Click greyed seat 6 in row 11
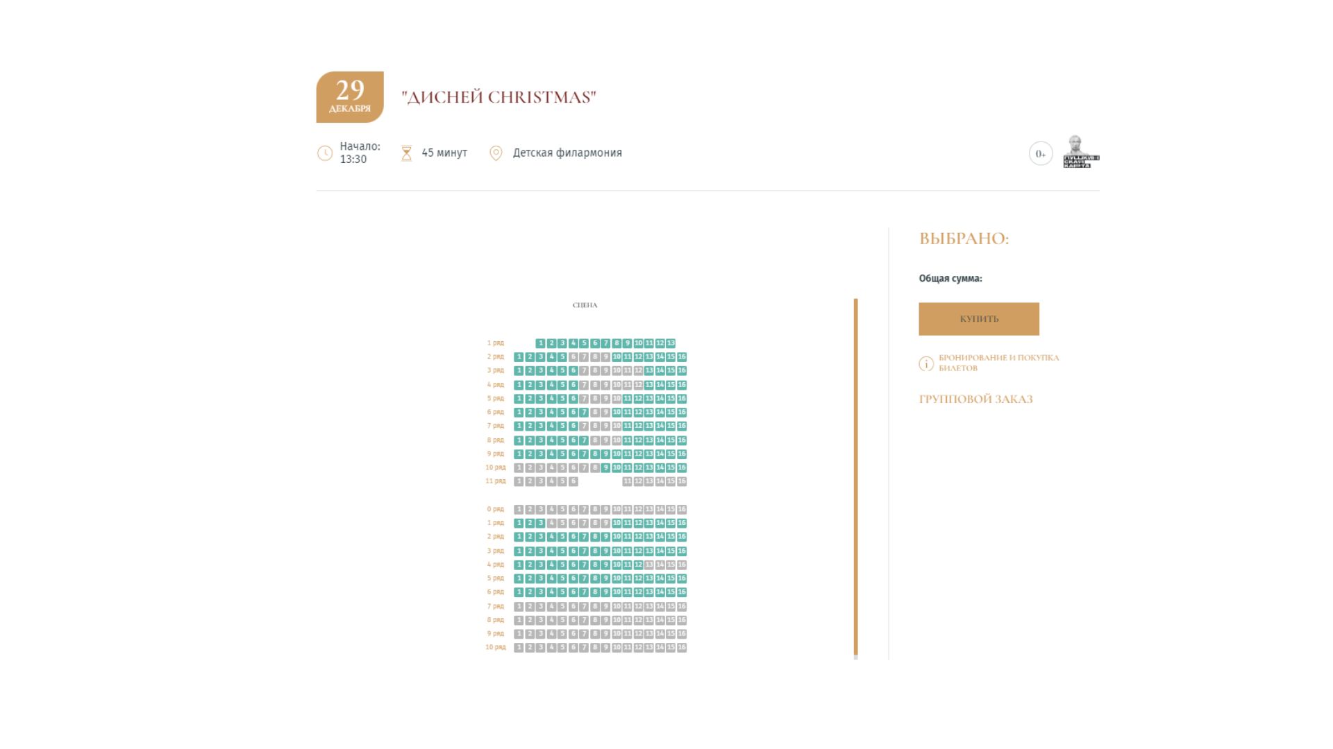This screenshot has height=749, width=1333. [573, 481]
